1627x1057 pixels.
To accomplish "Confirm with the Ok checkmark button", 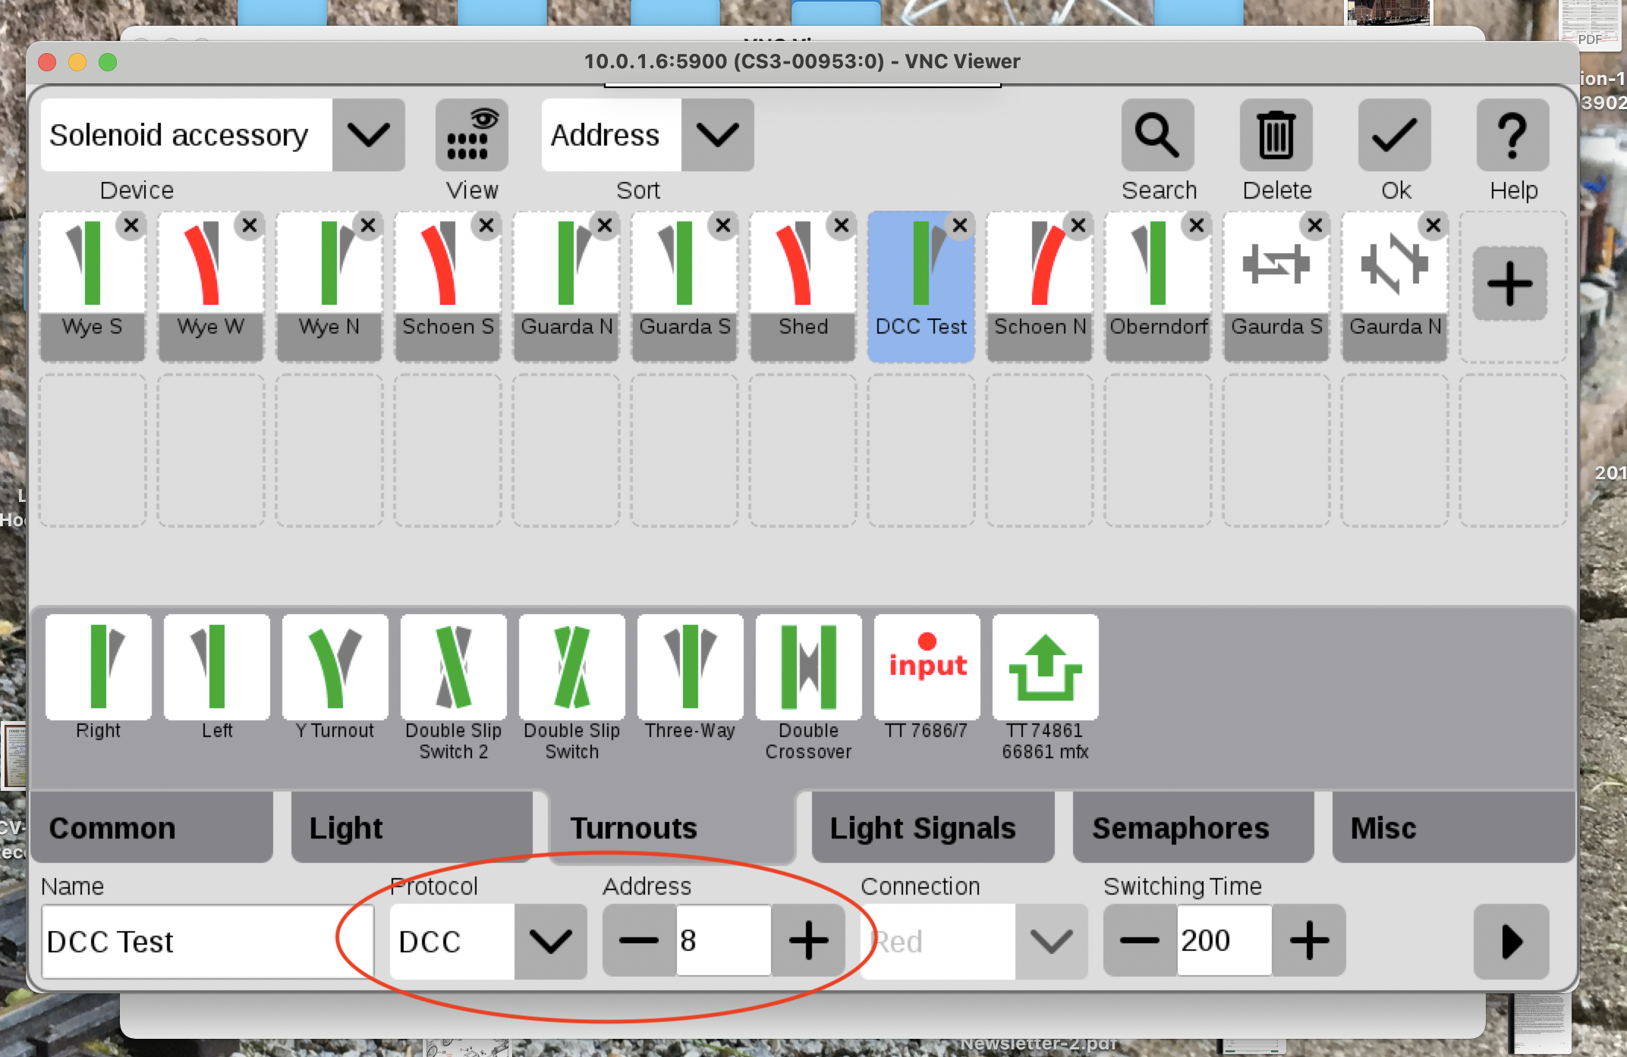I will 1395,135.
